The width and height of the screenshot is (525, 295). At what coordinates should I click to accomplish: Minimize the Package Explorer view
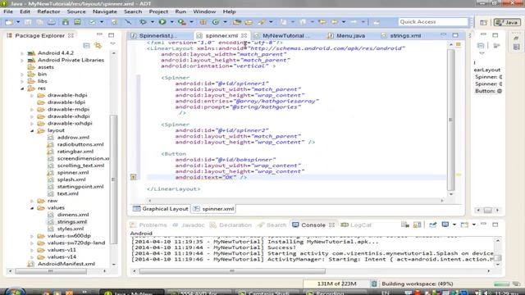[99, 34]
